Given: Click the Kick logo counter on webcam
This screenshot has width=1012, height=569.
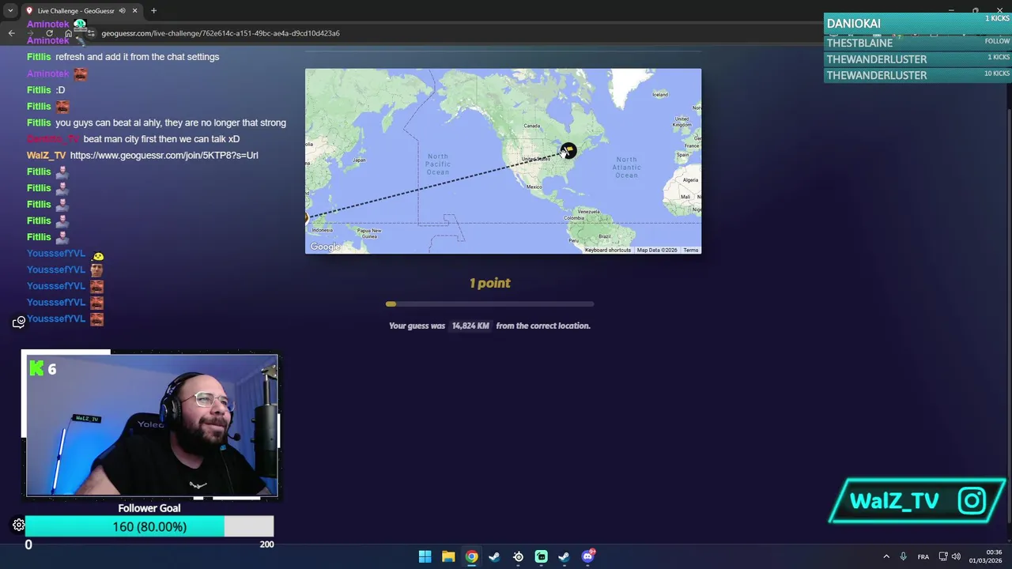Looking at the screenshot, I should pos(43,368).
